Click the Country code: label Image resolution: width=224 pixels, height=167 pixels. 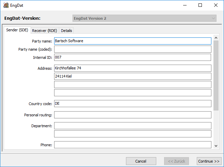[41, 104]
